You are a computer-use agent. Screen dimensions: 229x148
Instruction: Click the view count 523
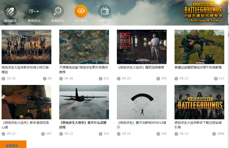[221, 78]
